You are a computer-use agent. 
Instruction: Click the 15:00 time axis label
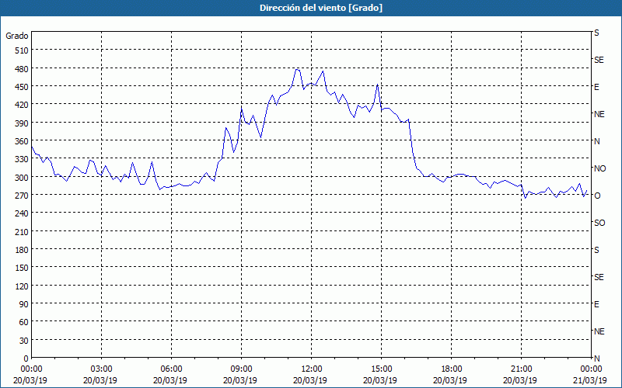point(381,369)
